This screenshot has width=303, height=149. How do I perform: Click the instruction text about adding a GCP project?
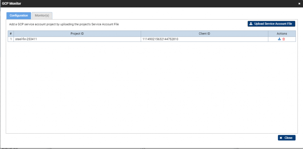click(x=64, y=24)
